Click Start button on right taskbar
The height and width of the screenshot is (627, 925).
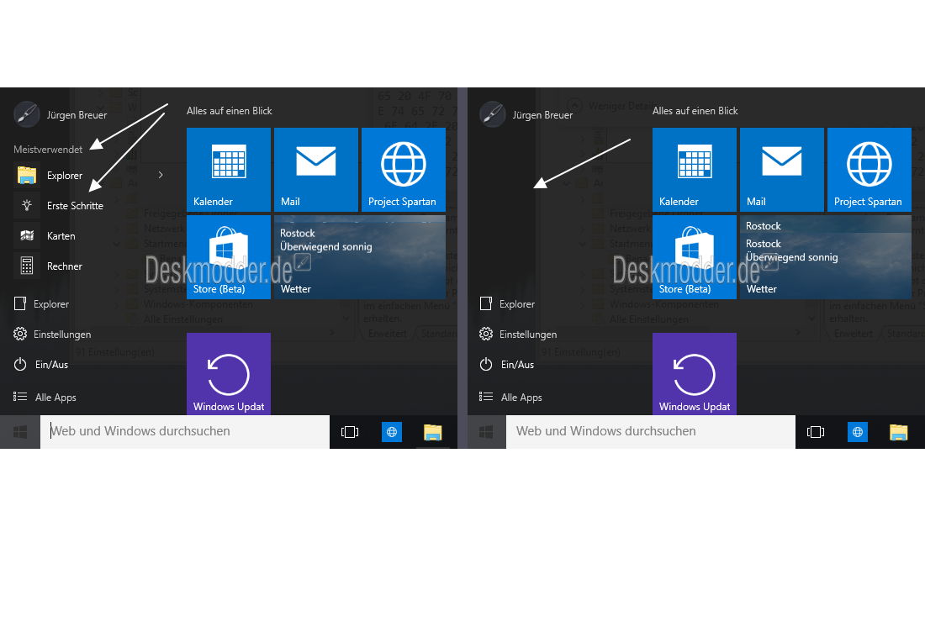pyautogui.click(x=486, y=432)
